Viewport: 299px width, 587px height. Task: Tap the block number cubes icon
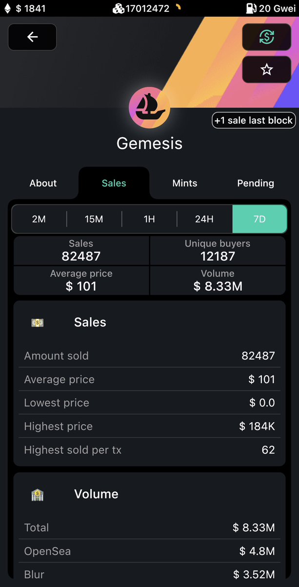(x=119, y=8)
